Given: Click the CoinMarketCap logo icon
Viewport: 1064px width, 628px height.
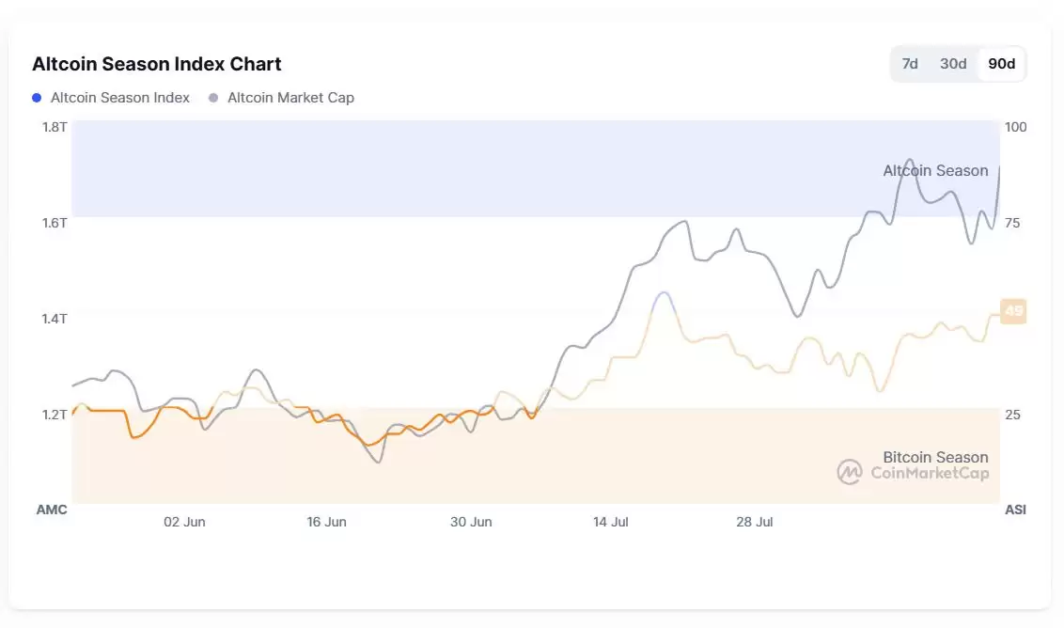Looking at the screenshot, I should click(850, 472).
